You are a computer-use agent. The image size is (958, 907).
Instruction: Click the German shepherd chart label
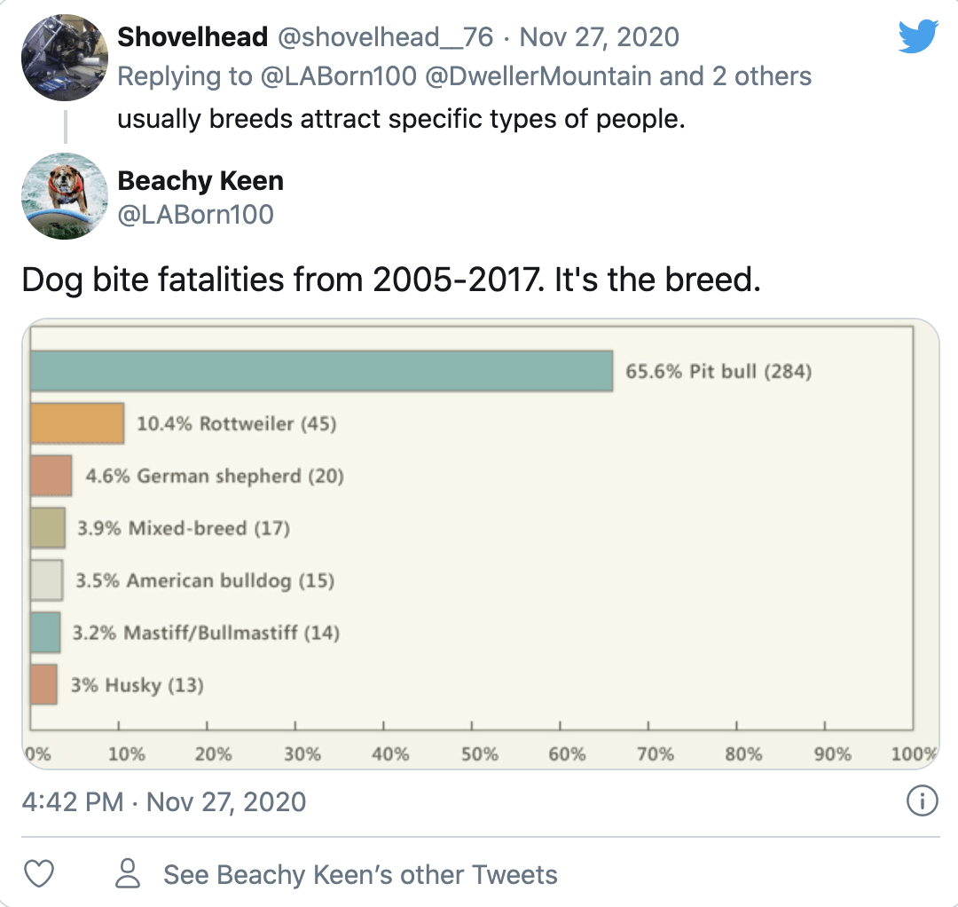point(215,476)
